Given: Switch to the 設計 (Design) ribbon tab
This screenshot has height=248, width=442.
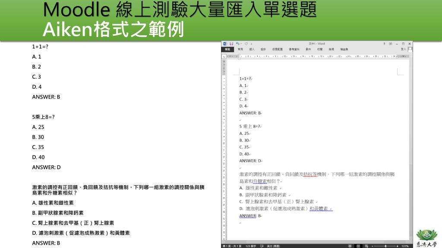Looking at the screenshot, I should [x=263, y=49].
